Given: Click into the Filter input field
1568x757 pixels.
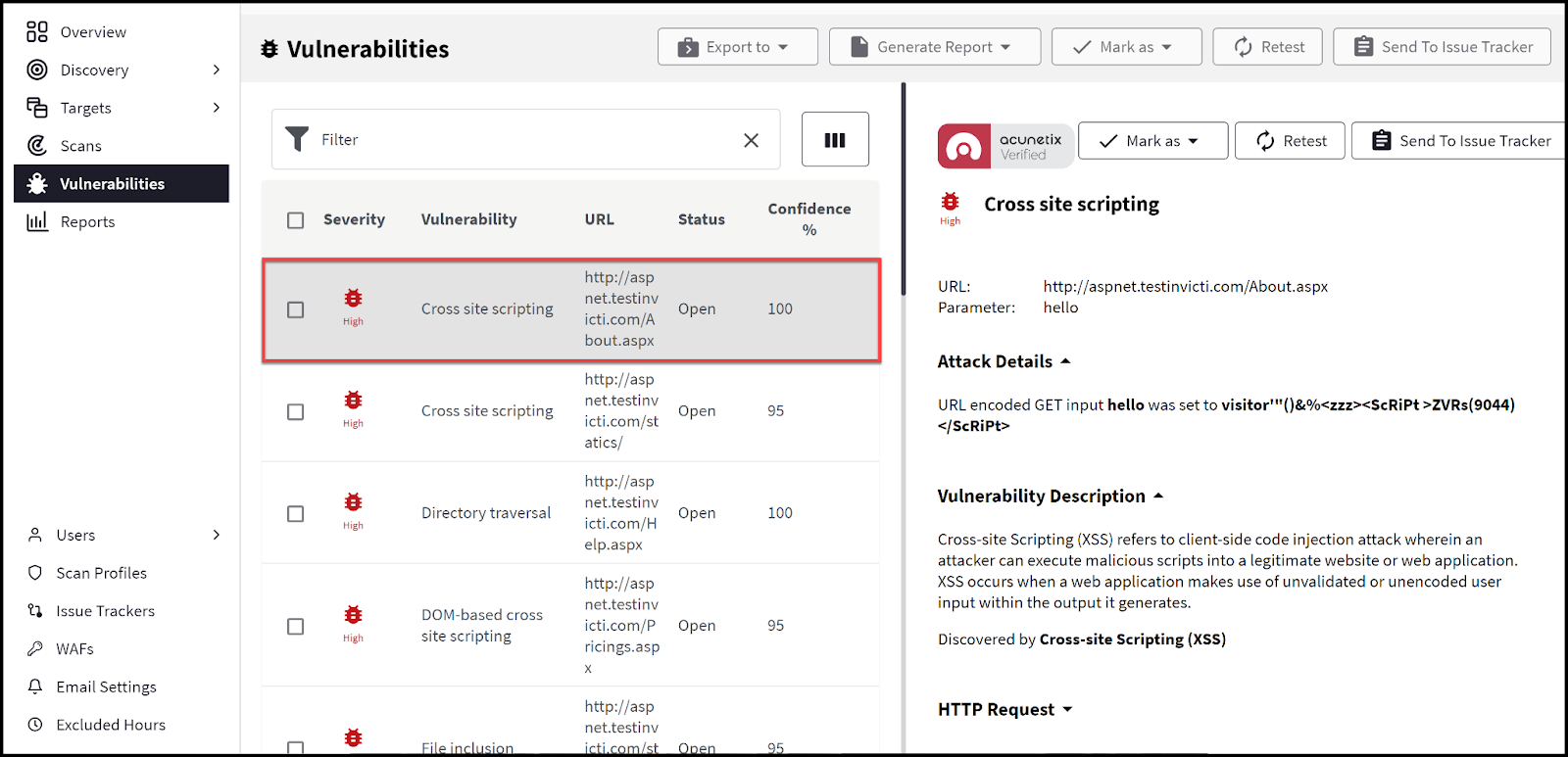Looking at the screenshot, I should pyautogui.click(x=526, y=140).
